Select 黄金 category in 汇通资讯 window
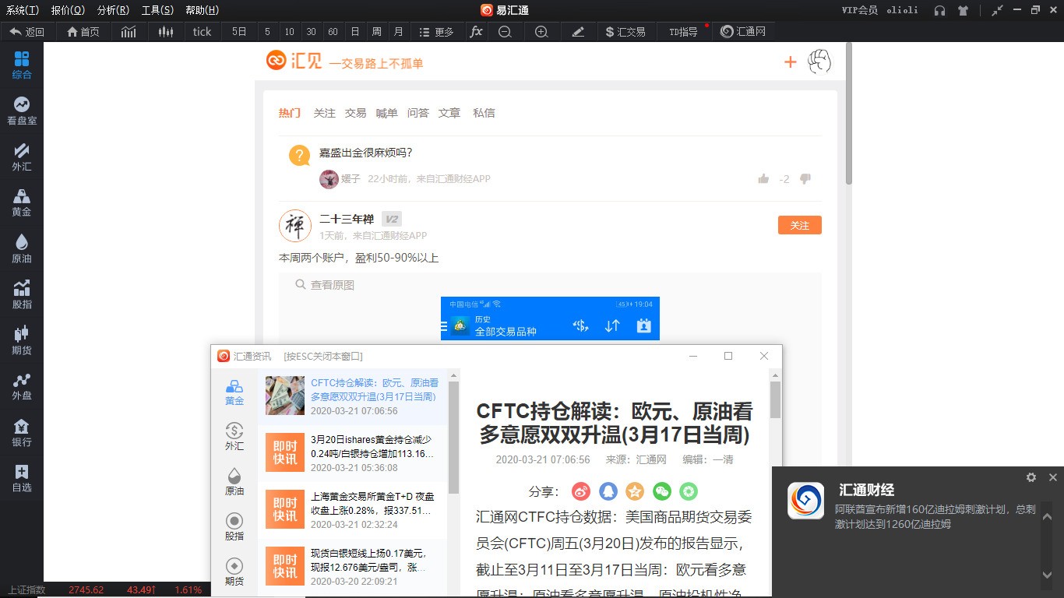Screen dimensions: 1064x598 (234, 393)
